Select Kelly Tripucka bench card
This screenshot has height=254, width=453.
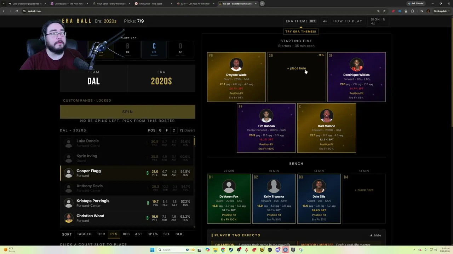coord(274,199)
